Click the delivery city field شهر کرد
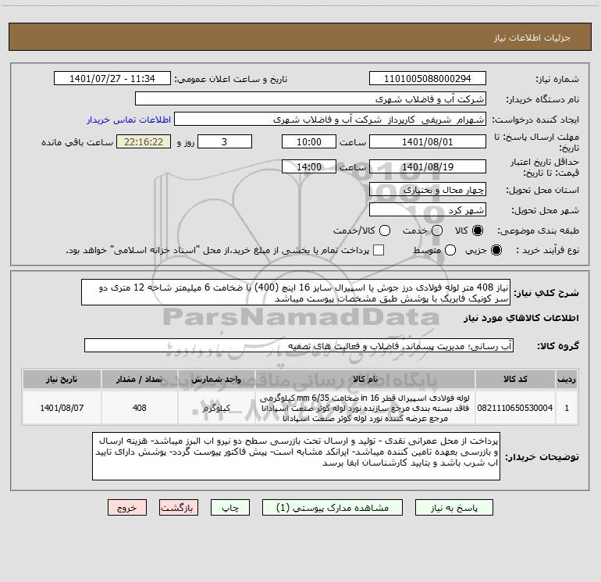 point(428,210)
